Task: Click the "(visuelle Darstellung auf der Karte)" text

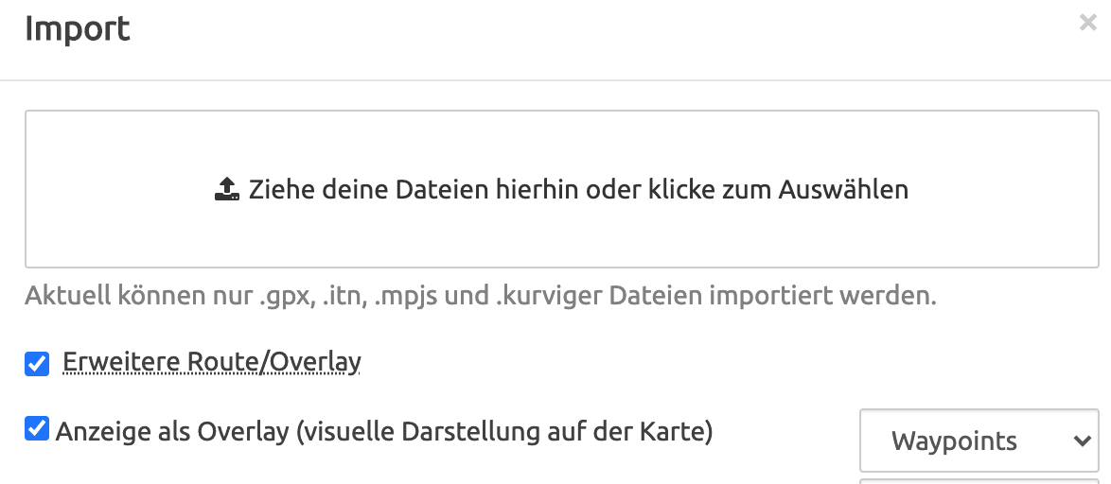Action: click(504, 432)
